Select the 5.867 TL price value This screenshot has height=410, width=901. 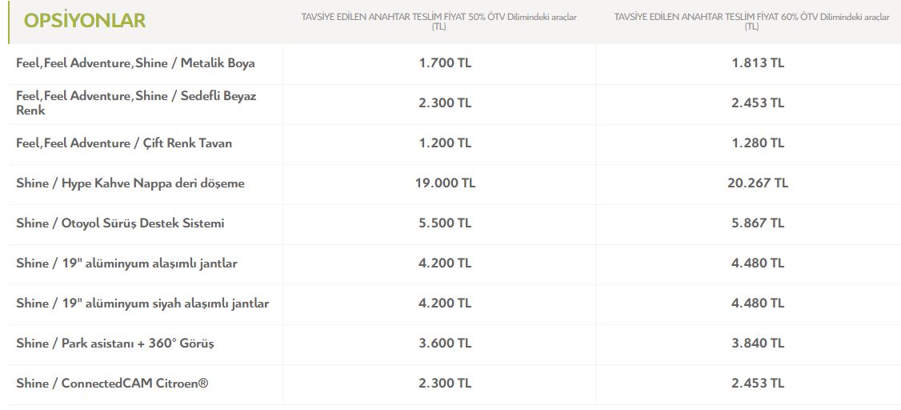tap(758, 223)
